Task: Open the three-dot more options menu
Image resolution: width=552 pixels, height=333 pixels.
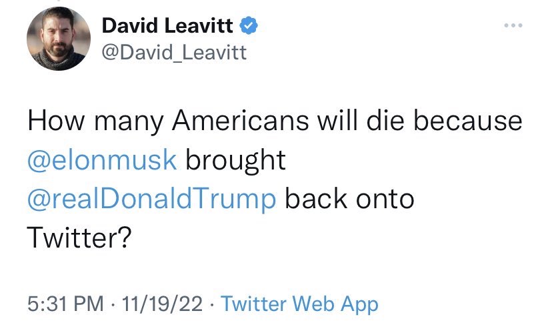Action: (x=513, y=25)
